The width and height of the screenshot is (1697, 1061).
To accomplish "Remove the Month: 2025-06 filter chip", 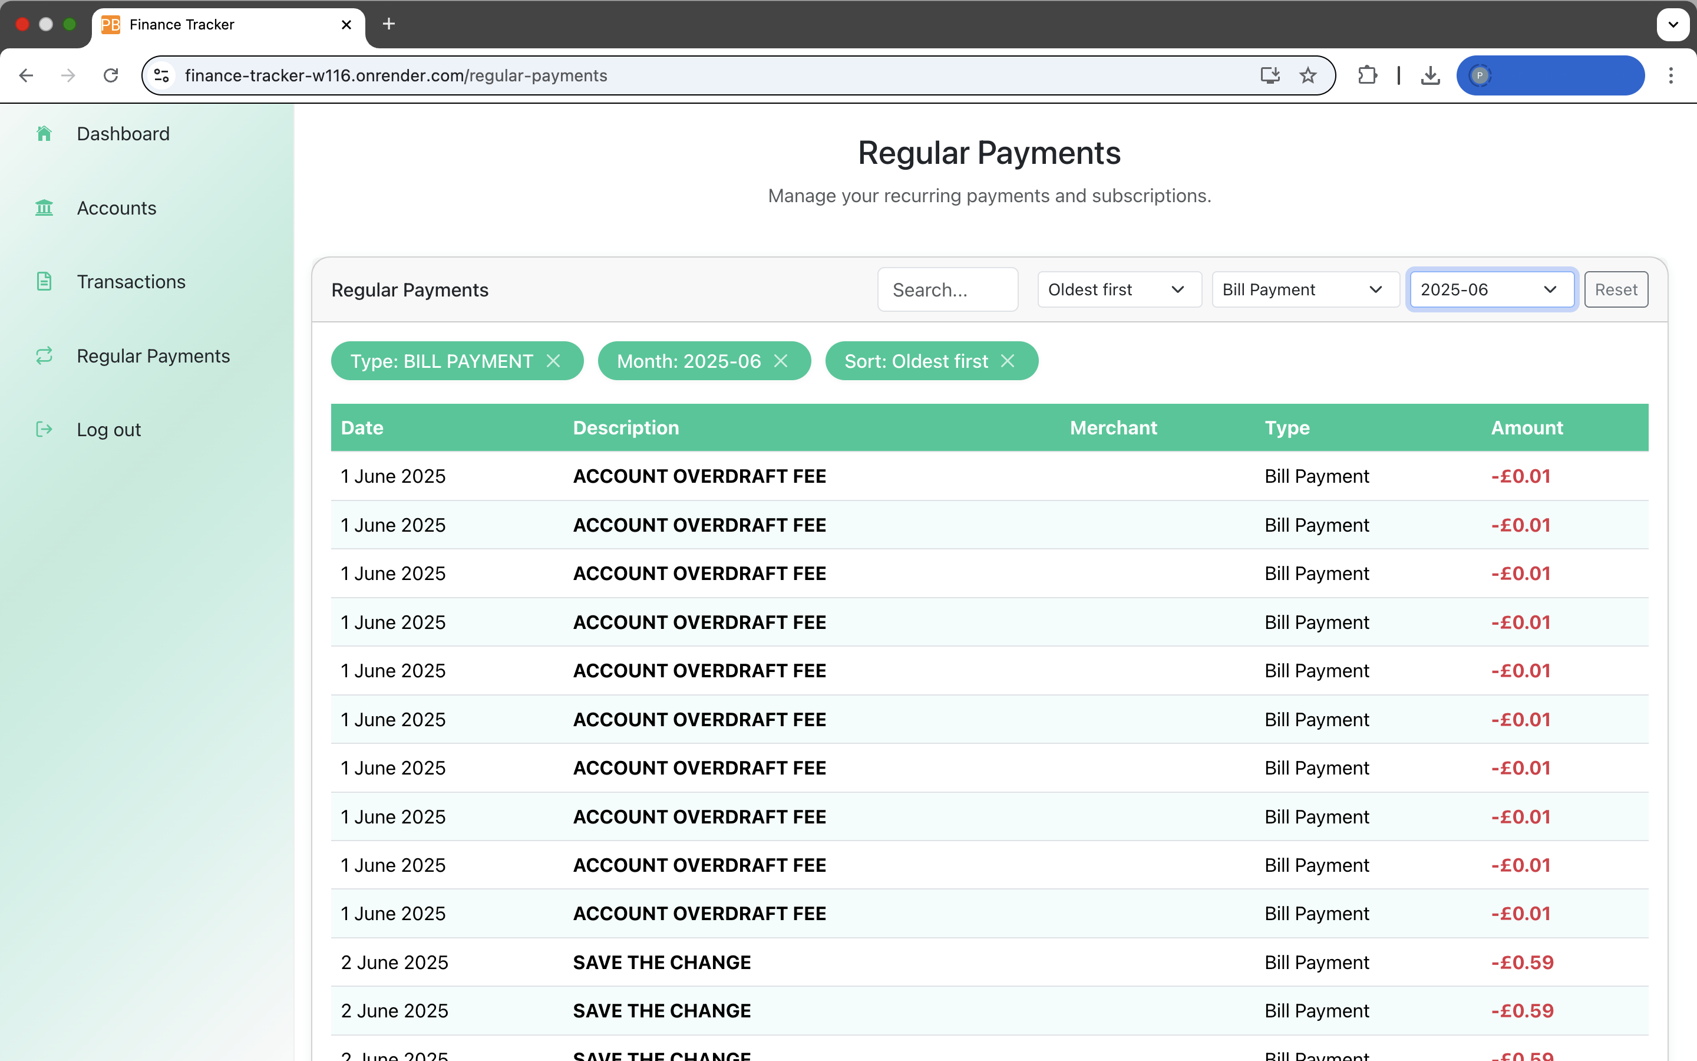I will [x=781, y=361].
